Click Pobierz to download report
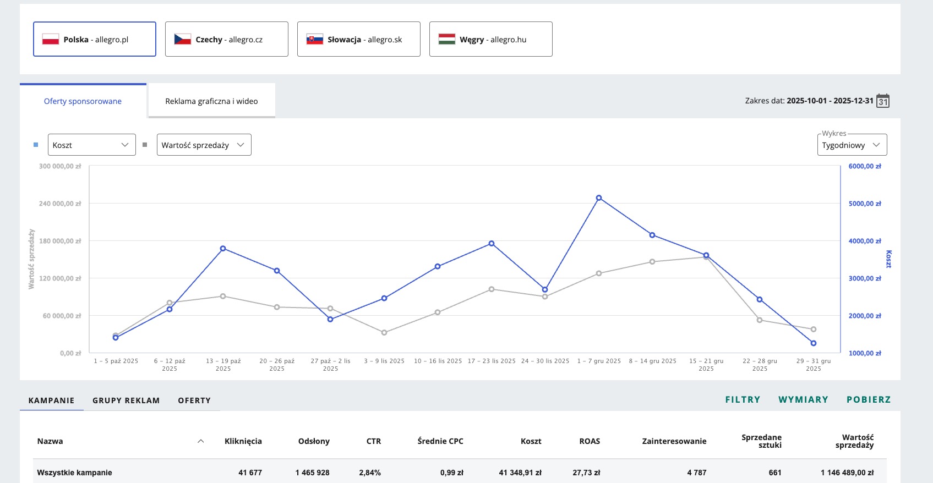This screenshot has height=483, width=933. click(x=869, y=400)
